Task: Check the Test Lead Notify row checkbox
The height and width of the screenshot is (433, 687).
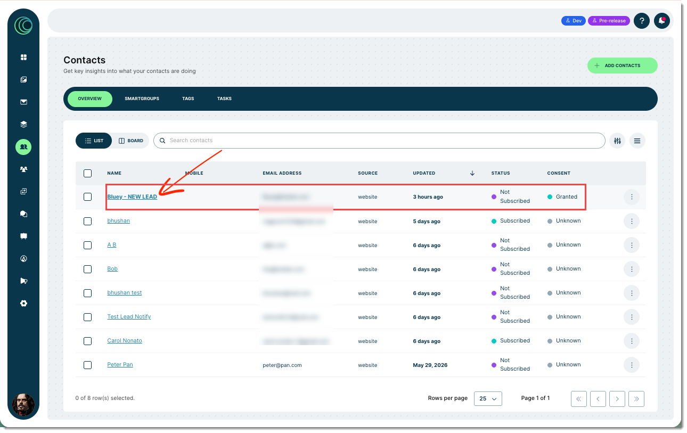Action: coord(88,317)
